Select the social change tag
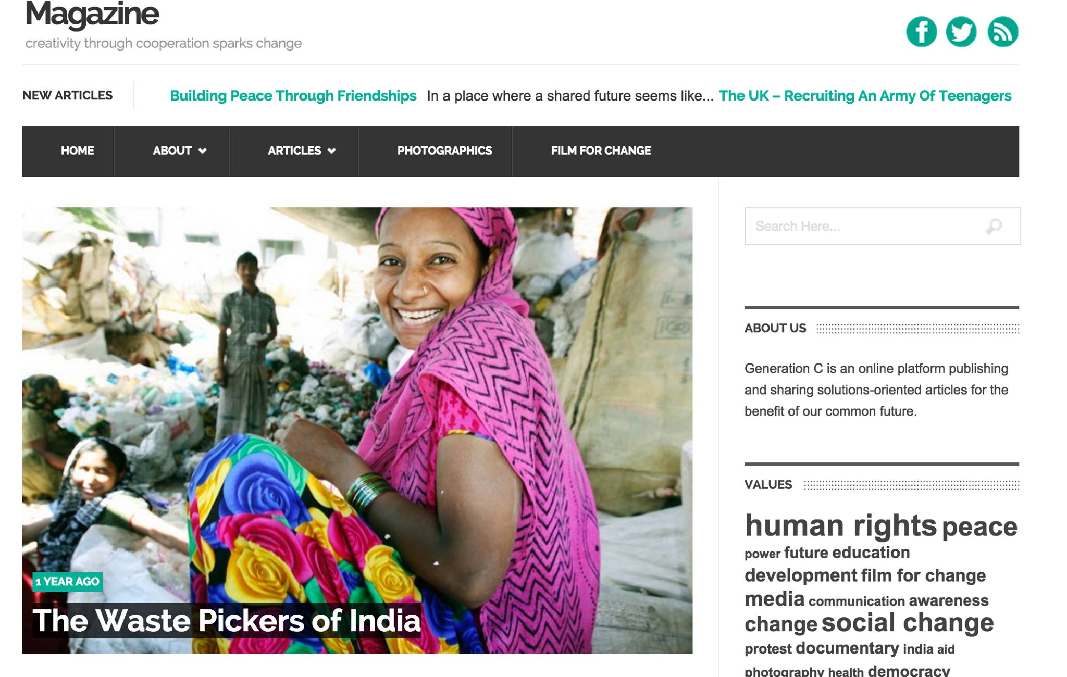 pyautogui.click(x=908, y=622)
